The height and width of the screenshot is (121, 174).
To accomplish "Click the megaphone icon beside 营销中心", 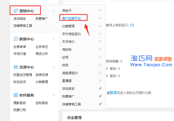I will tap(16, 11).
